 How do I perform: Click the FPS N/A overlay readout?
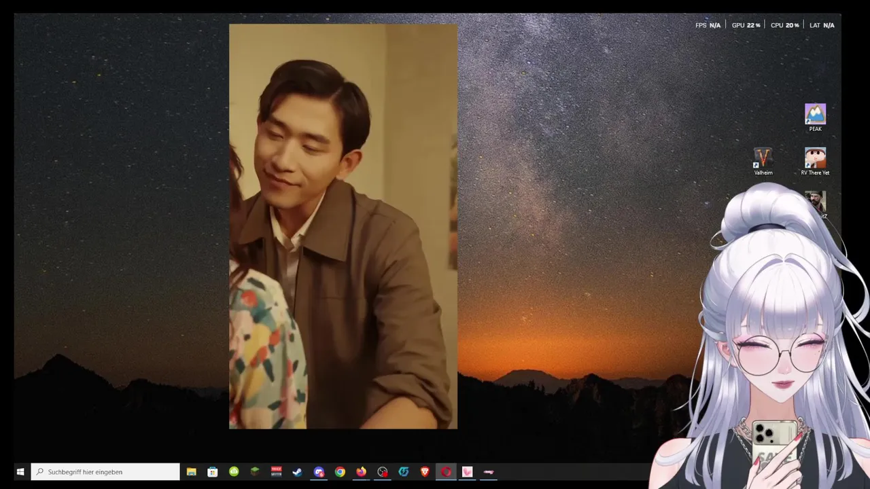point(708,25)
